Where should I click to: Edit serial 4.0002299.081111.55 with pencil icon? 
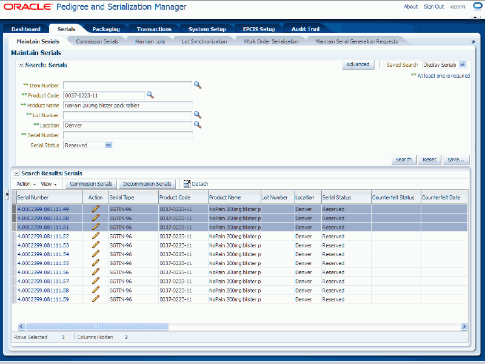click(x=96, y=263)
